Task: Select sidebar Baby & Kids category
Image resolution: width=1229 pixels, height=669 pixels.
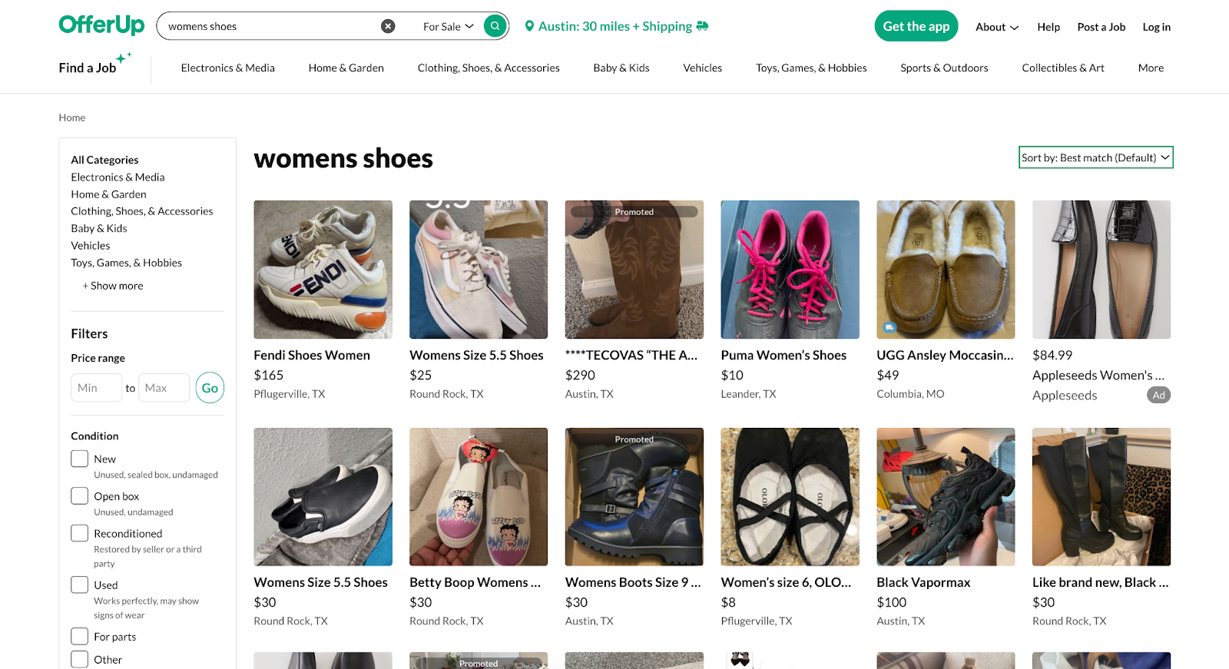Action: tap(99, 228)
